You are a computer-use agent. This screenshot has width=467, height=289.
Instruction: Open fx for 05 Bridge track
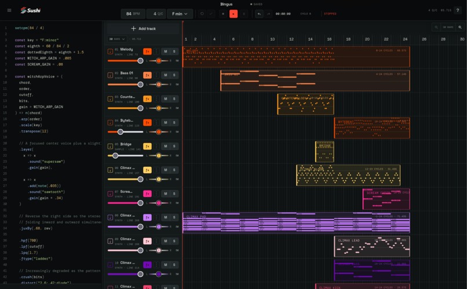coord(147,146)
